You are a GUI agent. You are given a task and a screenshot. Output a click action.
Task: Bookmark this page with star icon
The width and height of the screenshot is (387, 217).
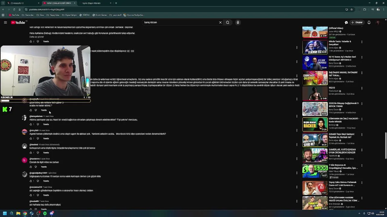pos(352,9)
